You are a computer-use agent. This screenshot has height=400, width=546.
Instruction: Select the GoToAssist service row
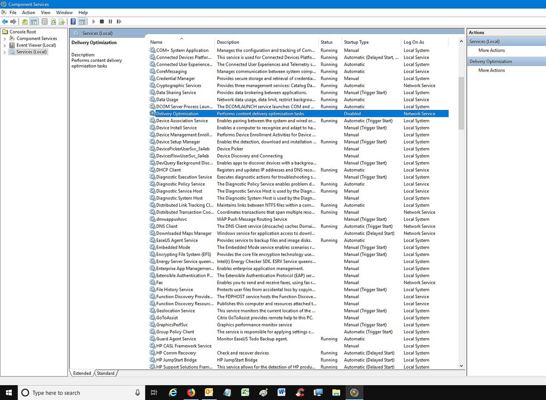coord(299,318)
